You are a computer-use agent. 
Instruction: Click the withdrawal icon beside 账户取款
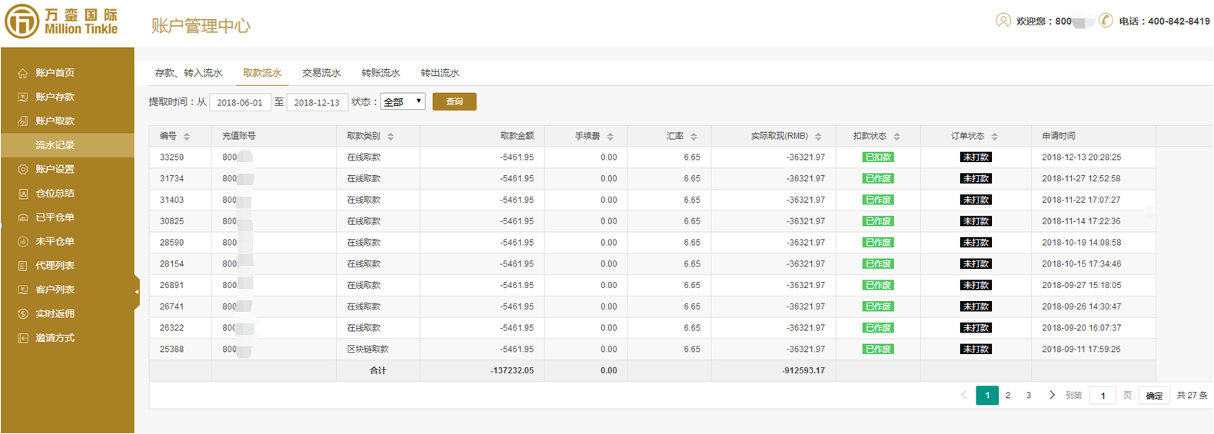point(22,121)
